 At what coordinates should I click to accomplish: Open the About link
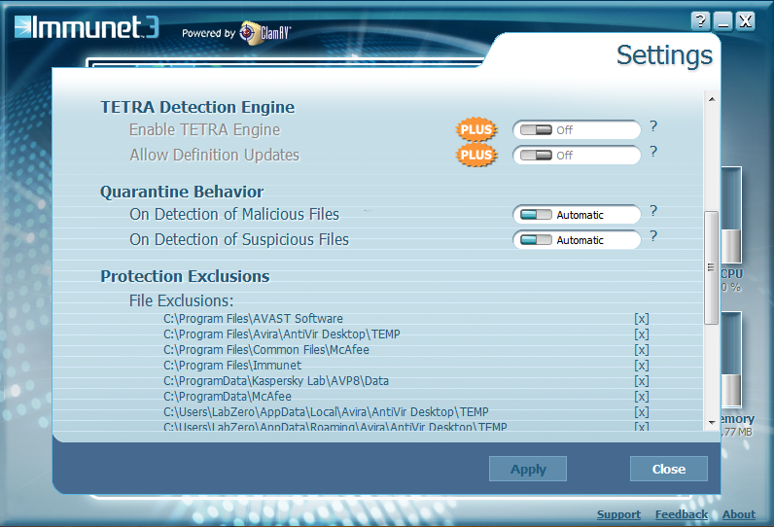click(739, 514)
